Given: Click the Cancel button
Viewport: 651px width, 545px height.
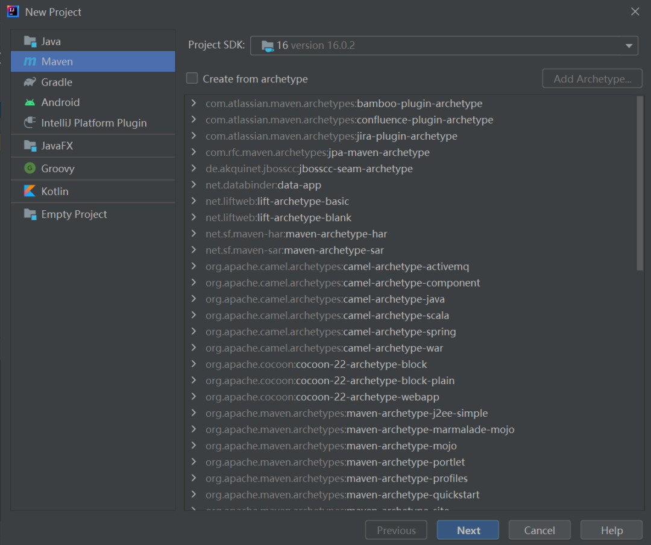Looking at the screenshot, I should pyautogui.click(x=539, y=530).
